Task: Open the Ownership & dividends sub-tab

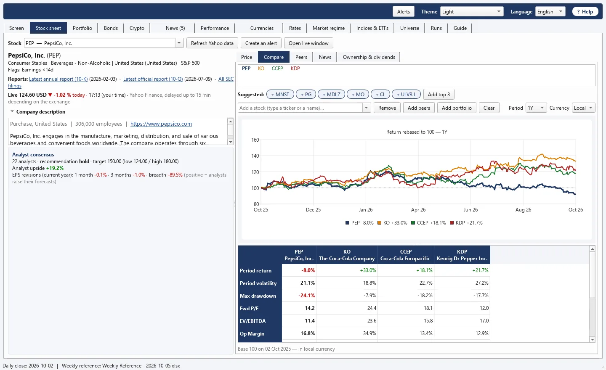Action: tap(369, 57)
